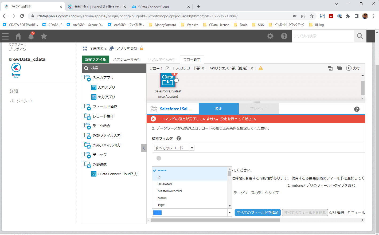379x235 pixels.
Task: Open the Chrome profile avatar
Action: (x=365, y=16)
